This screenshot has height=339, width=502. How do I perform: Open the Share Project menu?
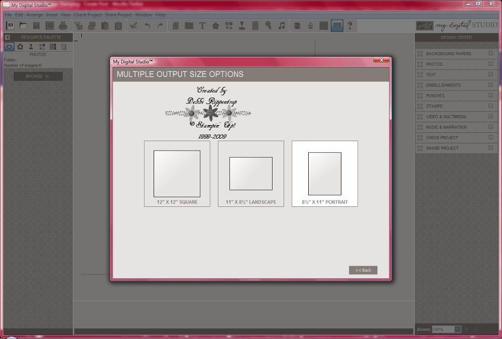[118, 15]
